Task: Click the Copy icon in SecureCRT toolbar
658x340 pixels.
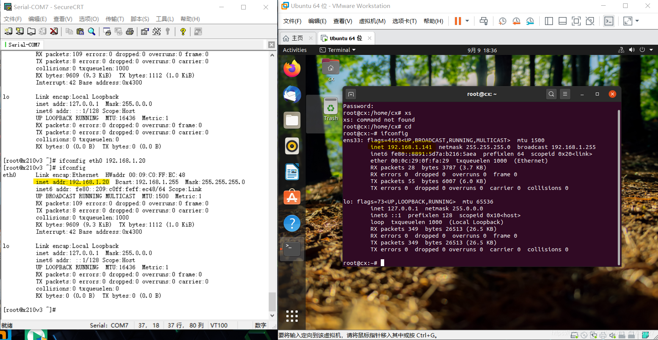Action: [69, 31]
